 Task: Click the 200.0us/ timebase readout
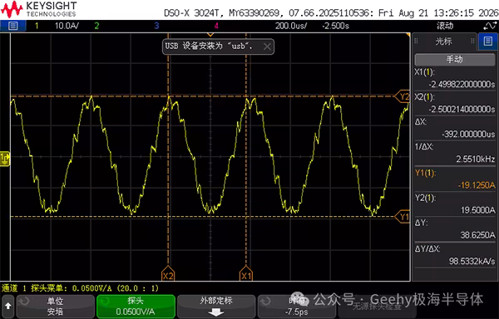pos(291,26)
